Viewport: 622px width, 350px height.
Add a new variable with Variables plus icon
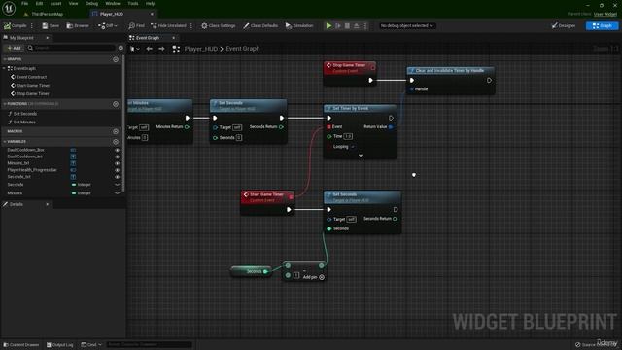coord(116,142)
